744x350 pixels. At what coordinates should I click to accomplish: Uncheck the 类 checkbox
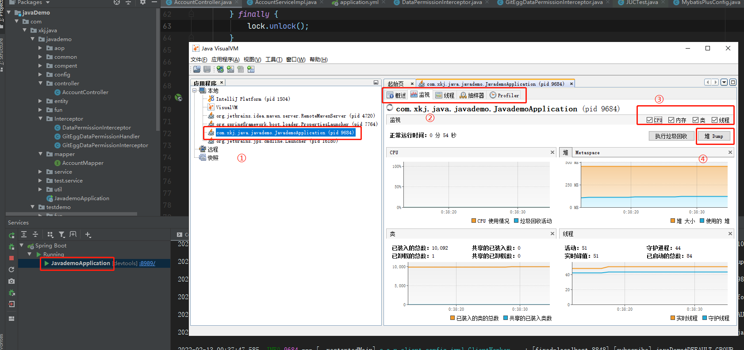point(695,120)
